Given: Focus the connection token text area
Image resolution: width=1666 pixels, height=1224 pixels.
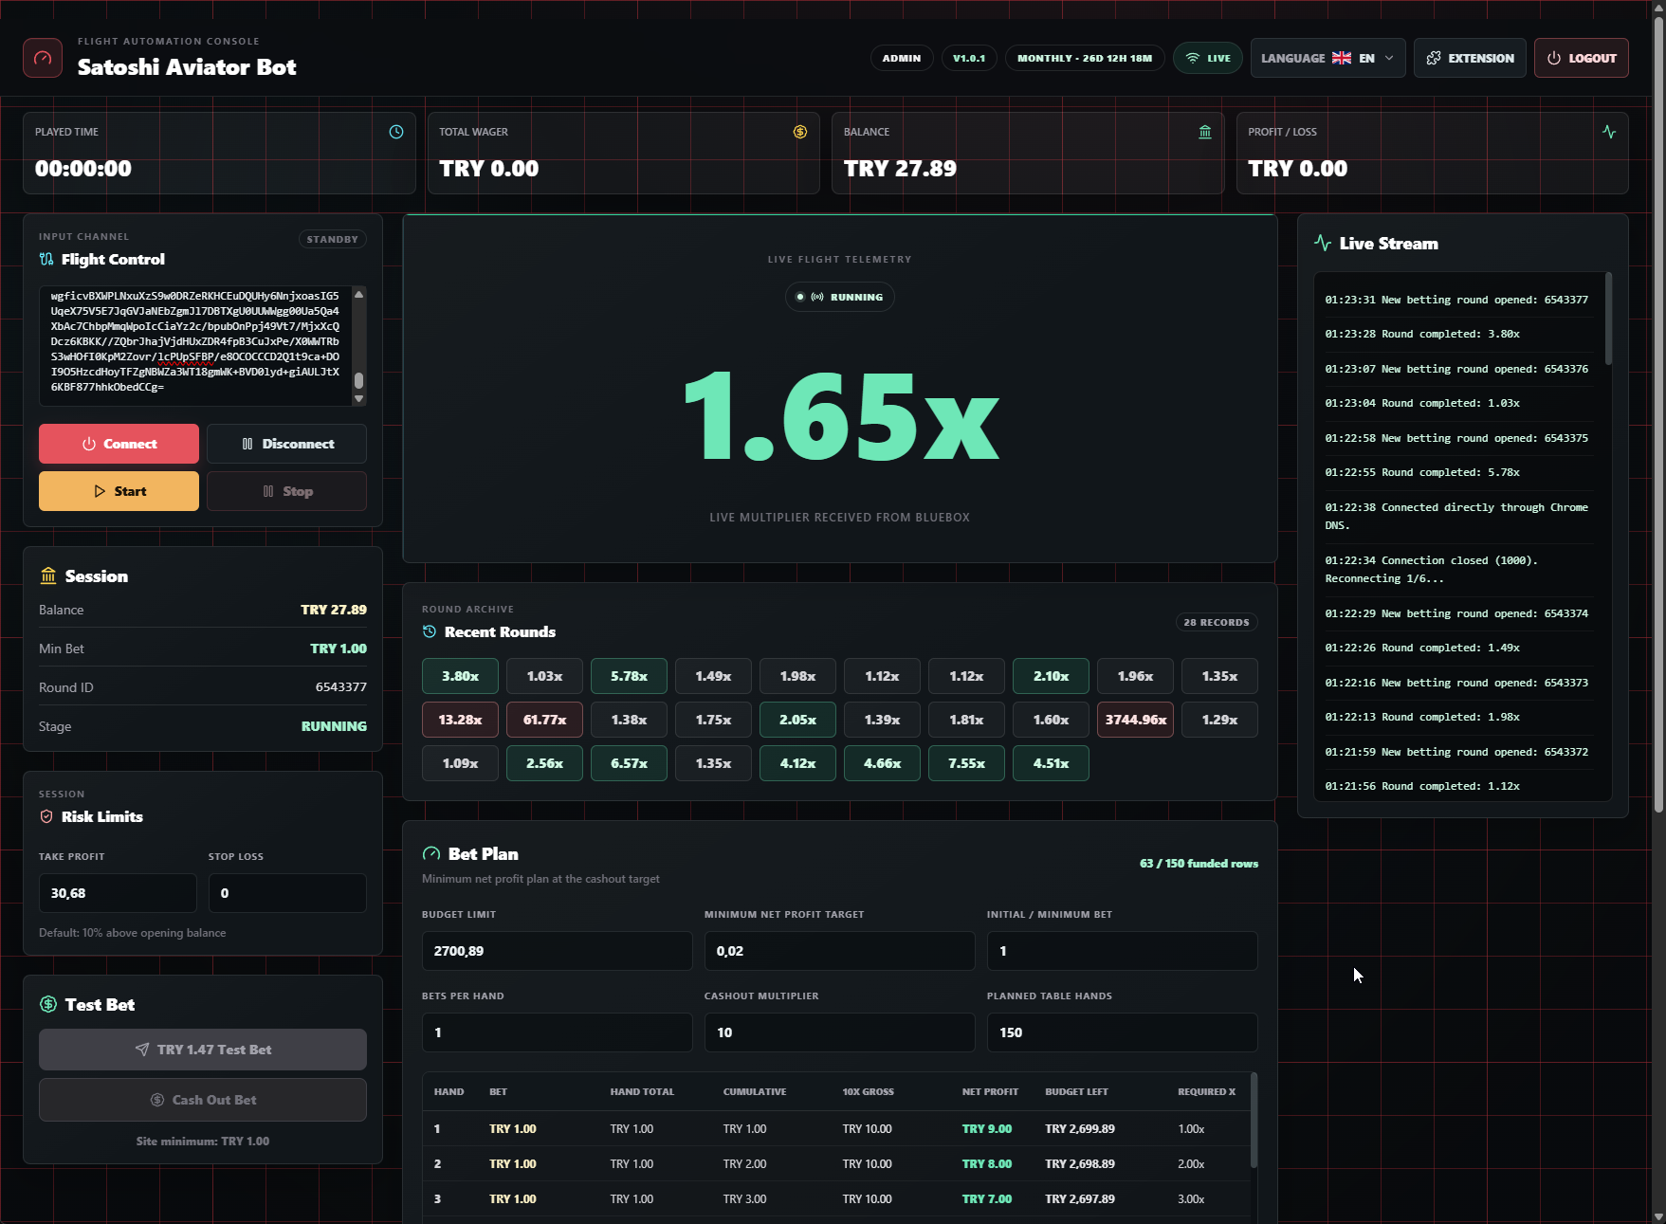Looking at the screenshot, I should click(195, 346).
